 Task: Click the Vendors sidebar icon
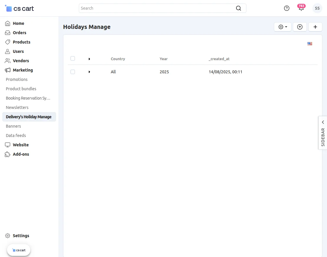pos(7,61)
